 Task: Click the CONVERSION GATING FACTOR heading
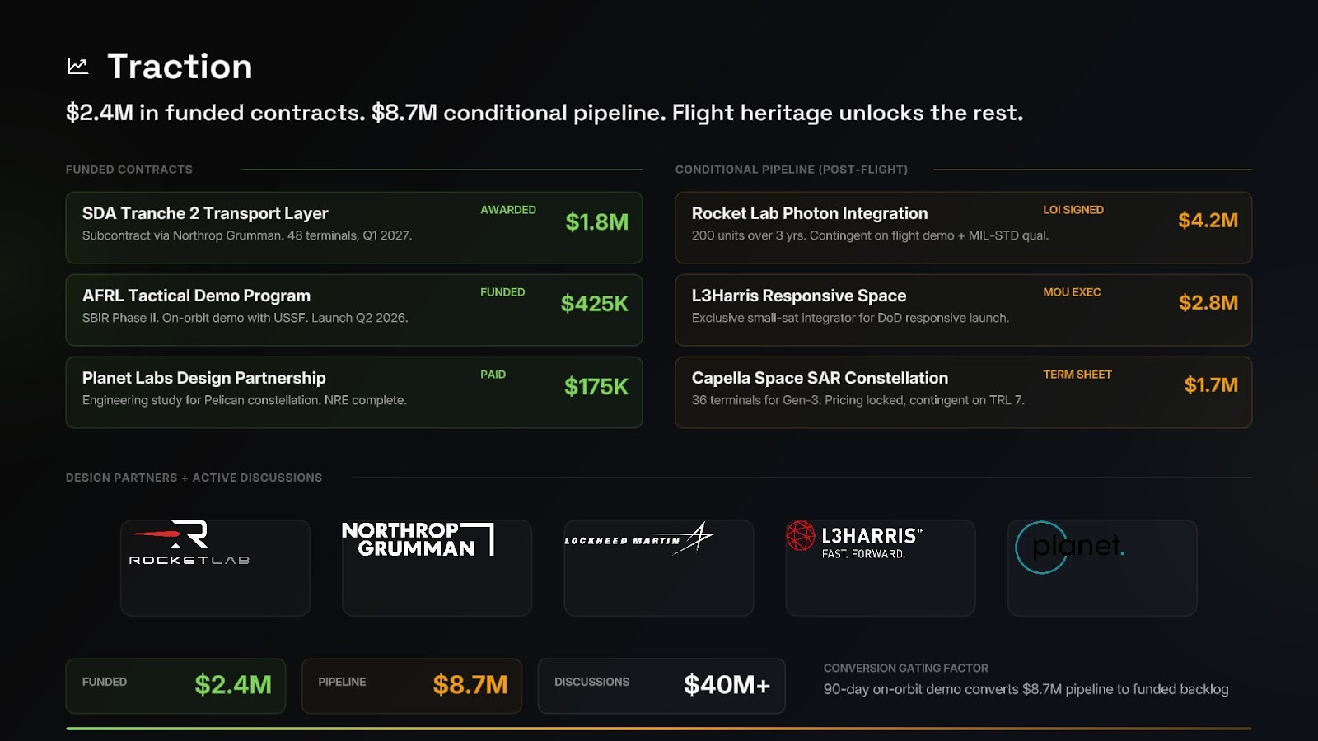[906, 669]
